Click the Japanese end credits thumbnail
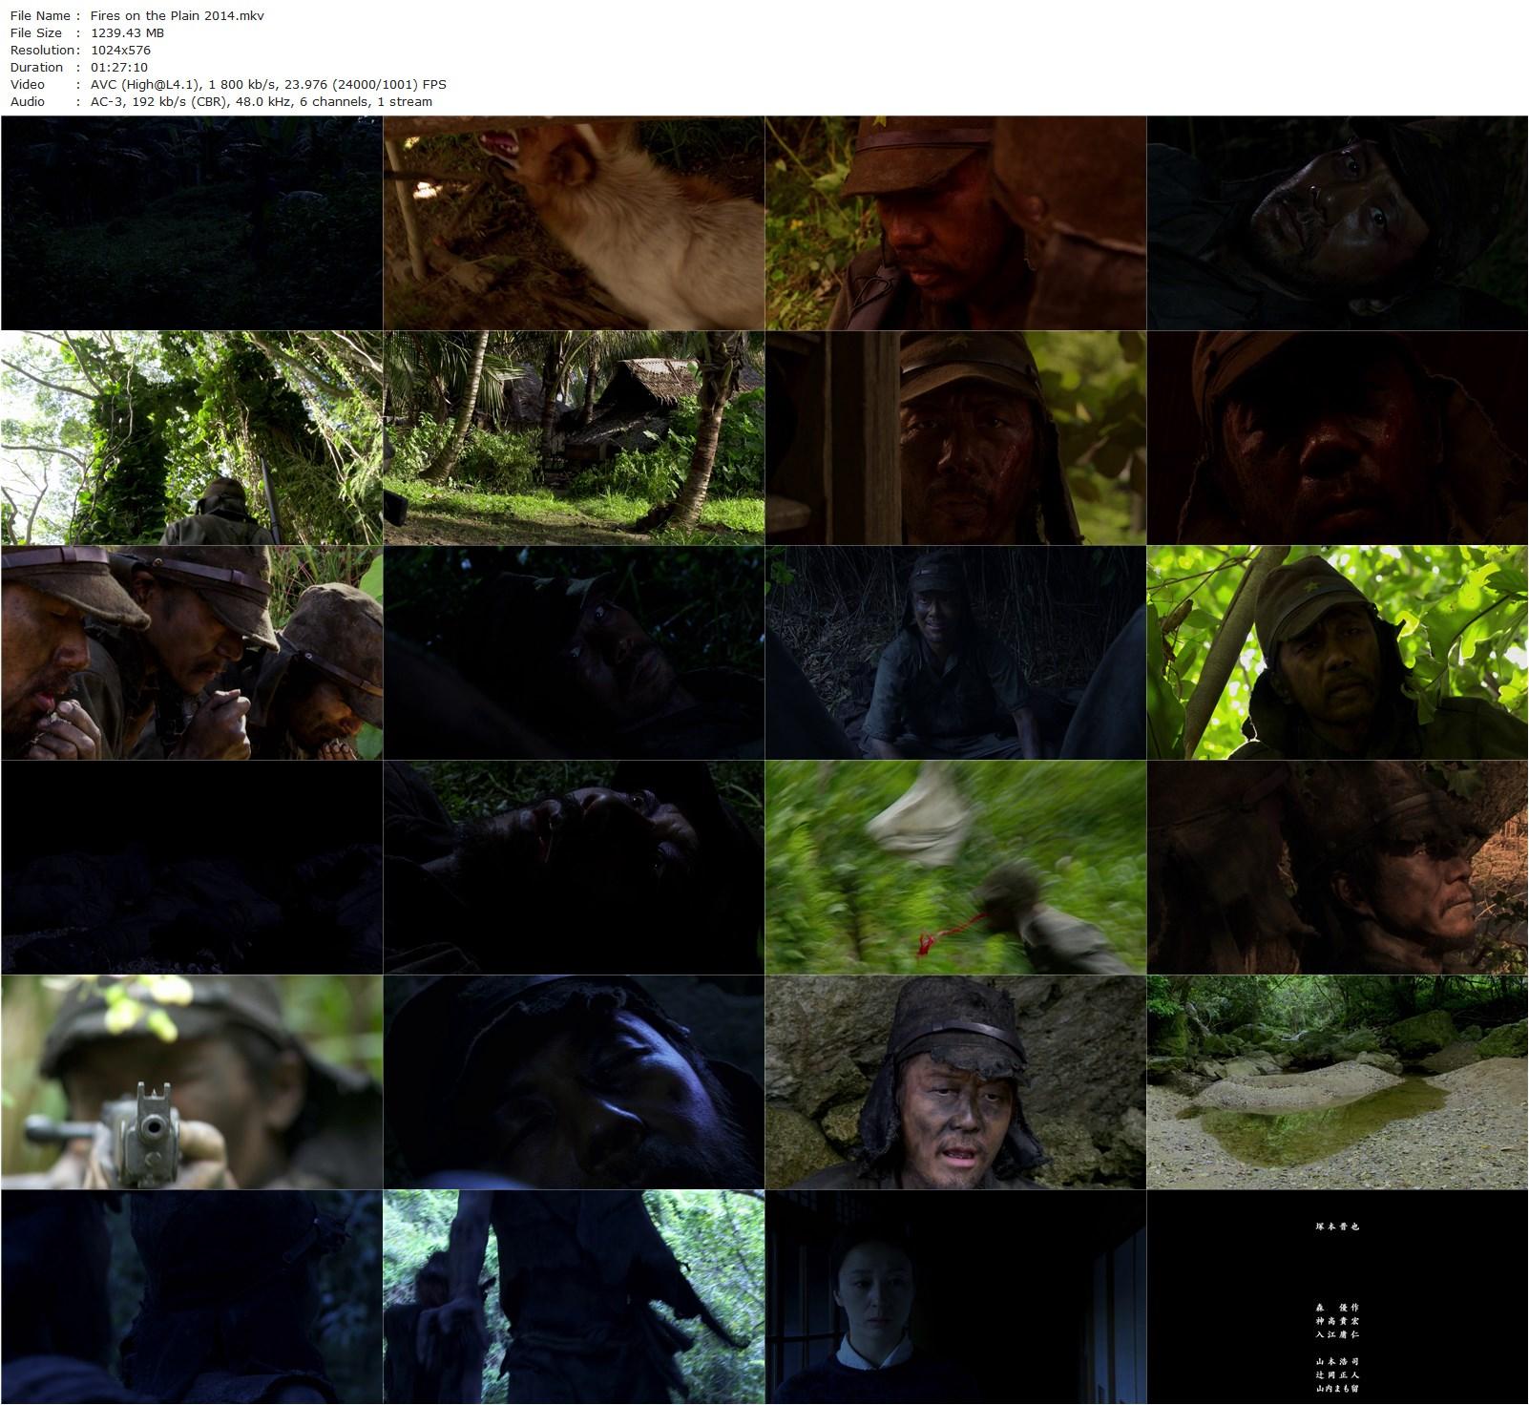This screenshot has height=1405, width=1529. 1337,1297
